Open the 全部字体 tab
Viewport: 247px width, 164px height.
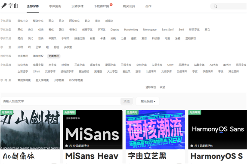click(33, 6)
